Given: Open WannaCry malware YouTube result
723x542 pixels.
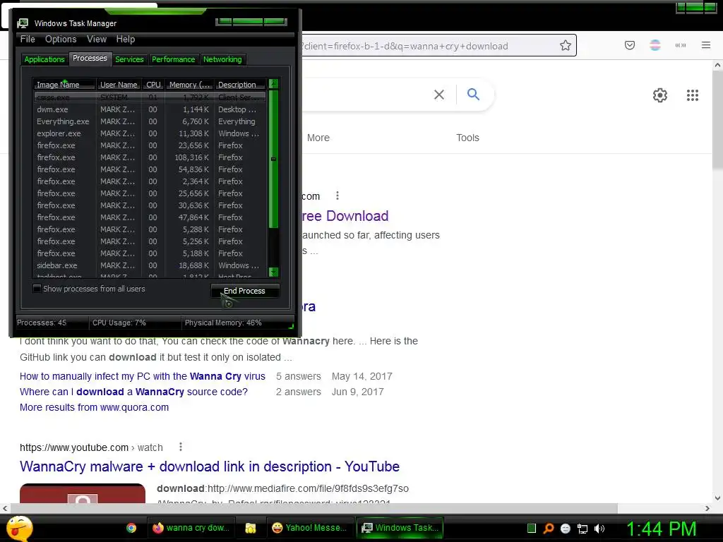Looking at the screenshot, I should pyautogui.click(x=209, y=466).
